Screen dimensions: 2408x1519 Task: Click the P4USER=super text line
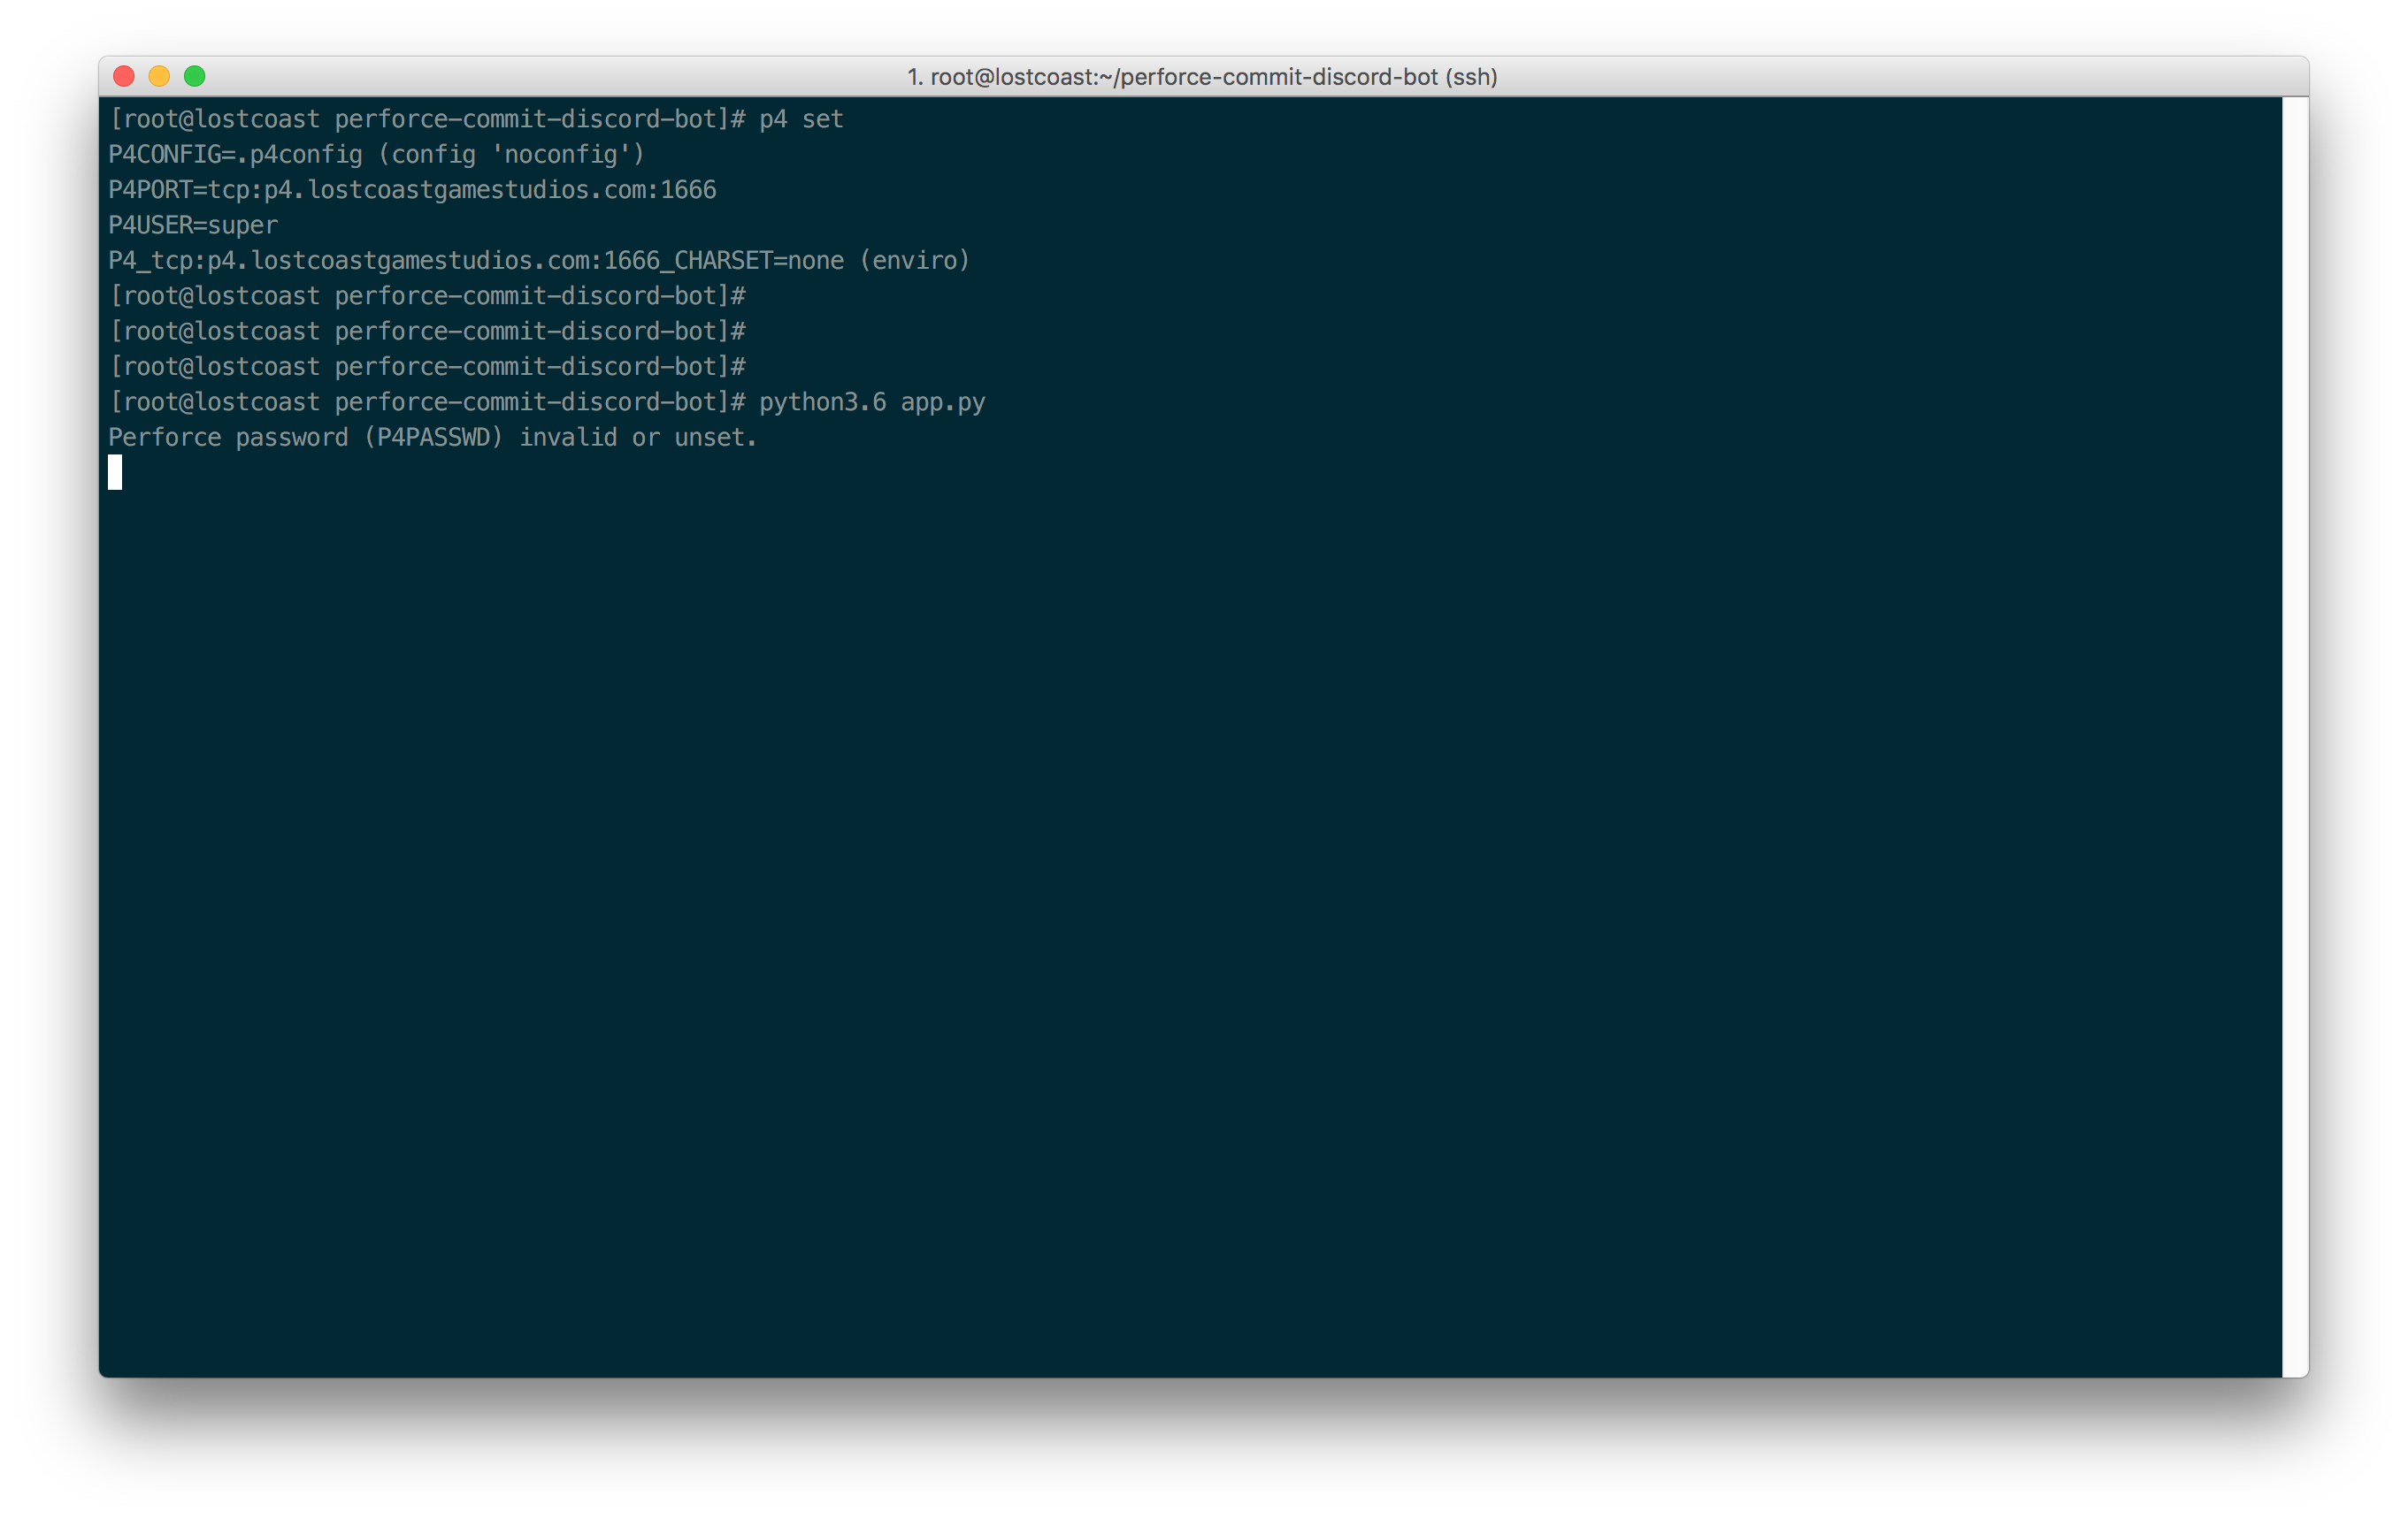192,225
